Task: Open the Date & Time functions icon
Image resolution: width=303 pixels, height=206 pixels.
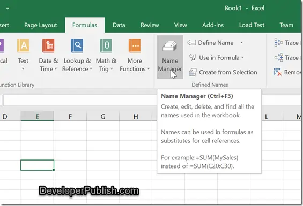Action: click(48, 45)
